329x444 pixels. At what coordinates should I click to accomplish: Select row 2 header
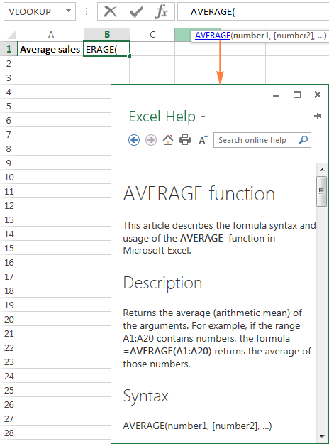(x=9, y=63)
